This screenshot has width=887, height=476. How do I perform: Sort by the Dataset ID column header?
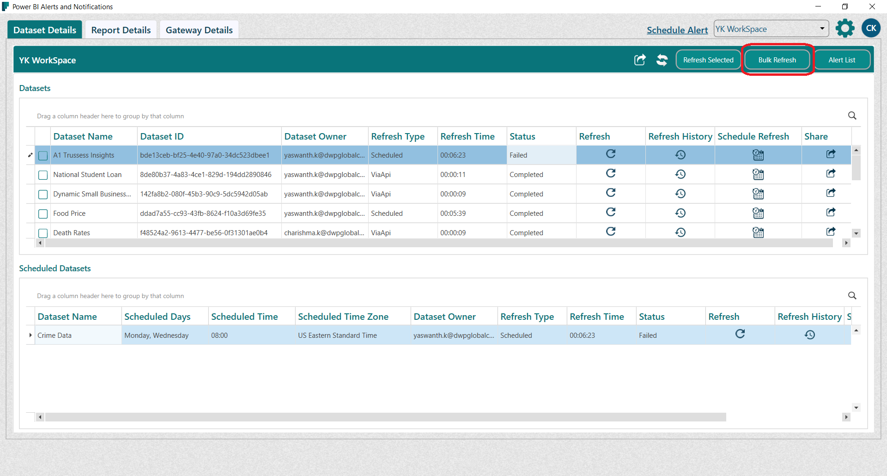tap(209, 136)
